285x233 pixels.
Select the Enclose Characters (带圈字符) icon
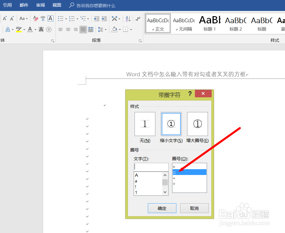pos(49,29)
